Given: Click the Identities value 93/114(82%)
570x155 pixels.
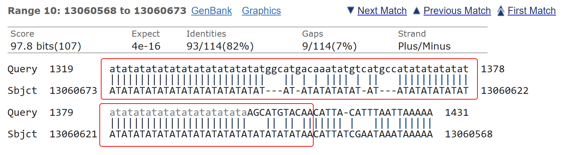Looking at the screenshot, I should pyautogui.click(x=220, y=46).
